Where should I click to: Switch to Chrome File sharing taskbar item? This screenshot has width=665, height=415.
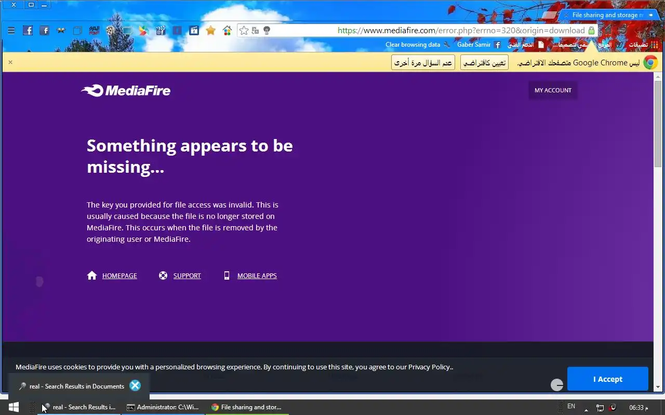(x=247, y=407)
